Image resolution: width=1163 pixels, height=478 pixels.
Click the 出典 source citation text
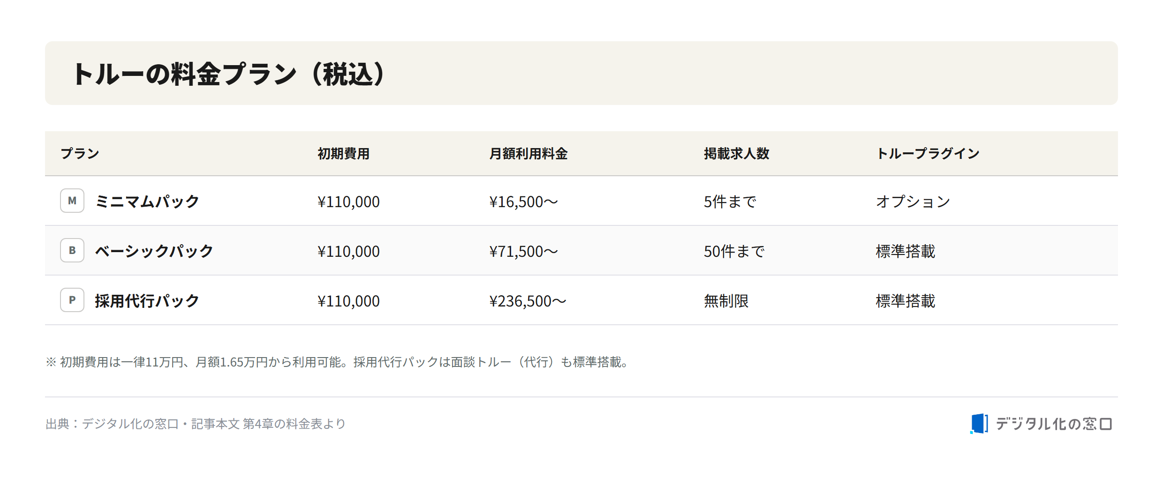click(196, 424)
